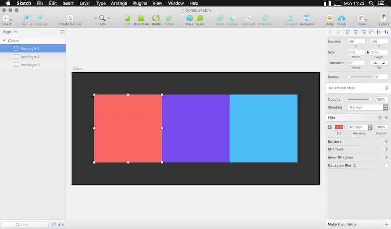The image size is (391, 229).
Task: Zoom in with the plus button
Action: click(x=109, y=18)
